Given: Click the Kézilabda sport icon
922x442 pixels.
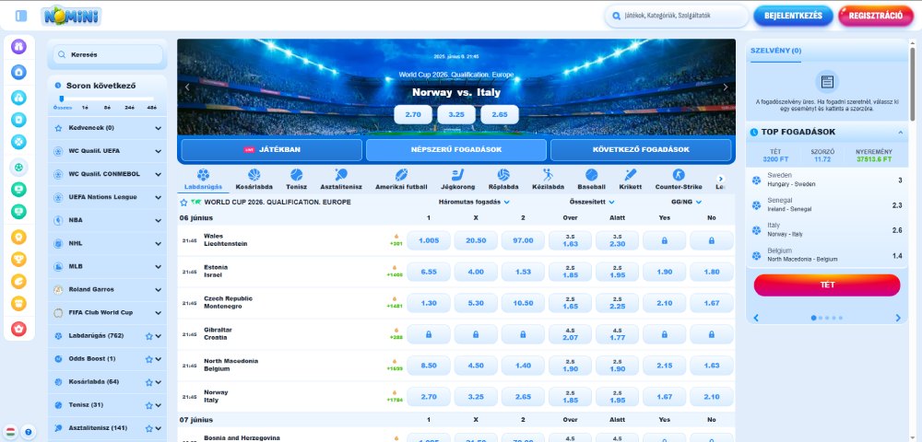Looking at the screenshot, I should pyautogui.click(x=549, y=175).
